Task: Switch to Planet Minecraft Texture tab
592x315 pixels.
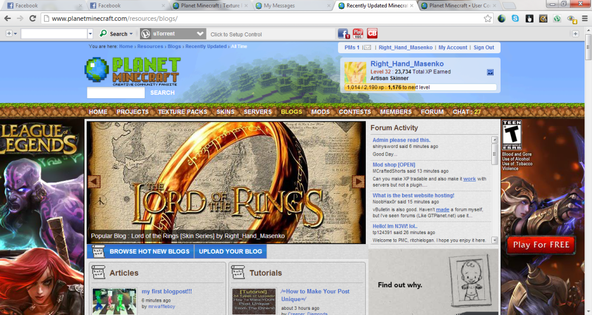Action: coord(210,6)
